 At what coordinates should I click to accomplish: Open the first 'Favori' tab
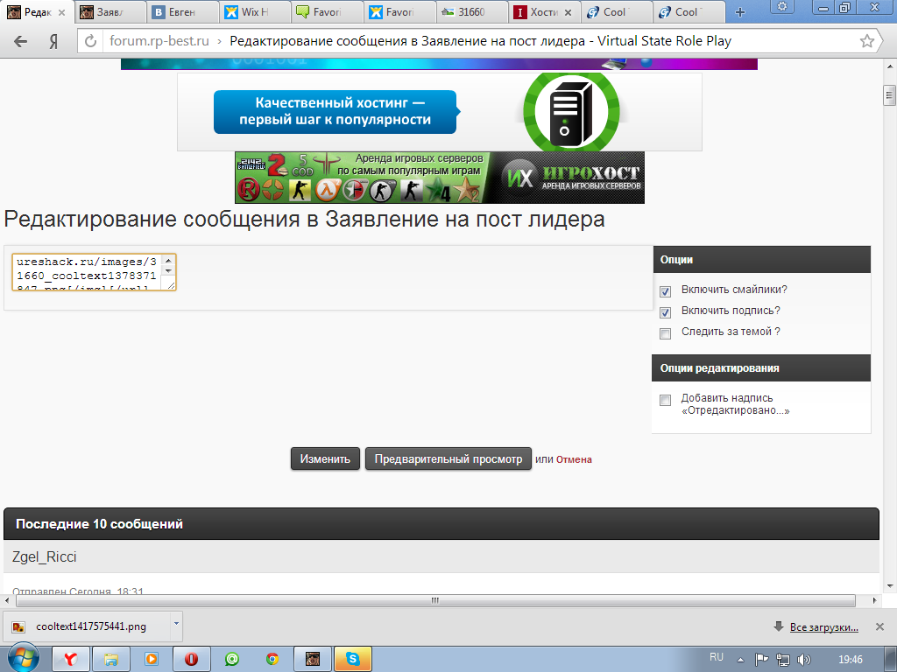pos(326,12)
